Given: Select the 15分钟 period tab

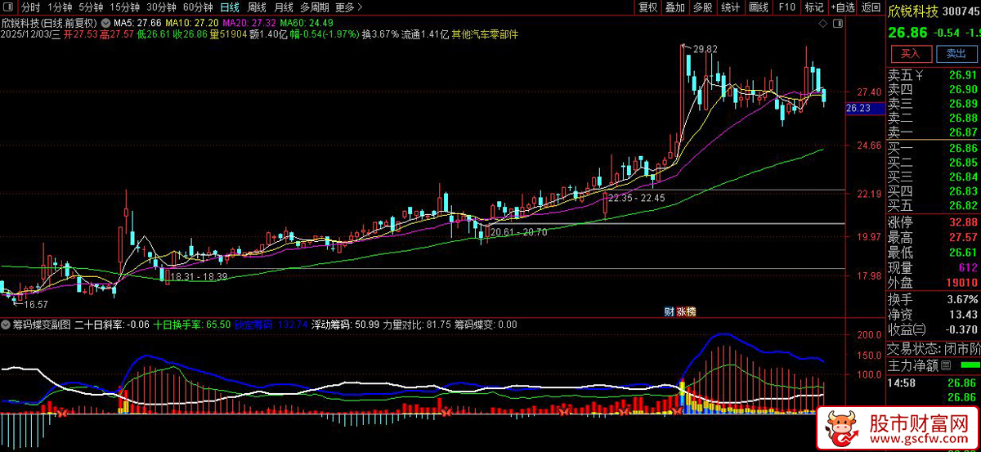Looking at the screenshot, I should (124, 7).
